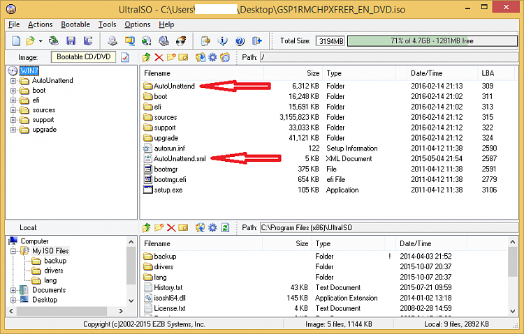The image size is (524, 334).
Task: Click the Save As icon
Action: (88, 40)
